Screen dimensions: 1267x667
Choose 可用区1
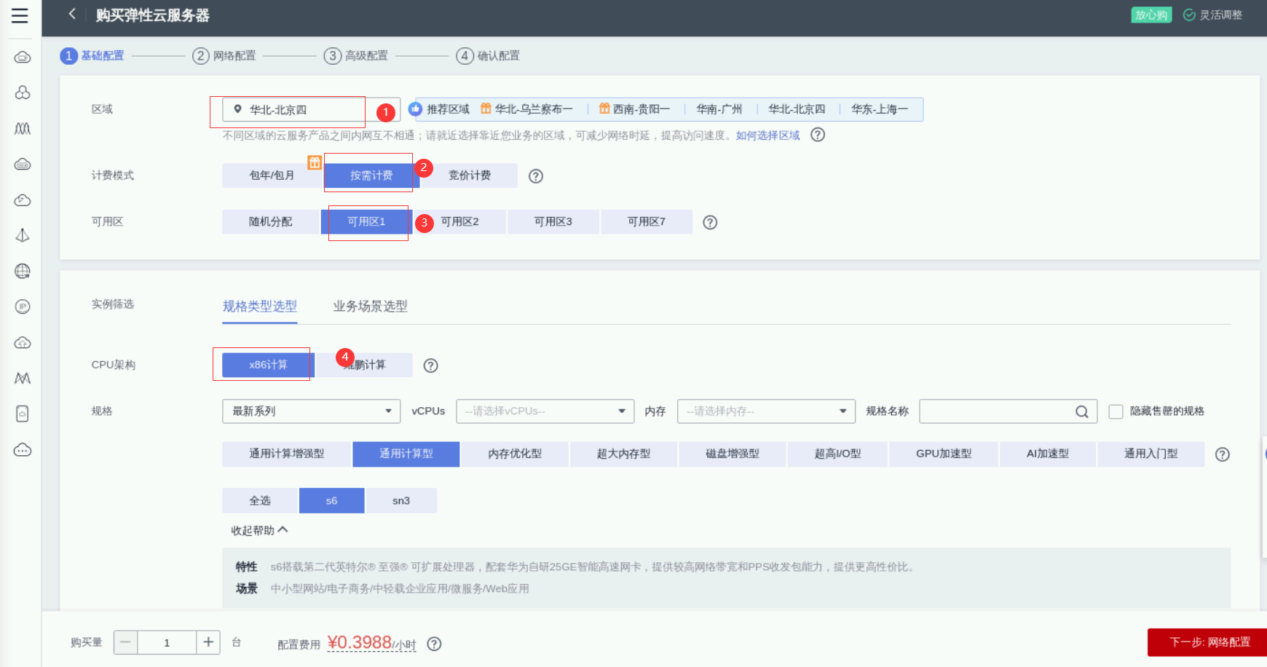click(x=366, y=221)
